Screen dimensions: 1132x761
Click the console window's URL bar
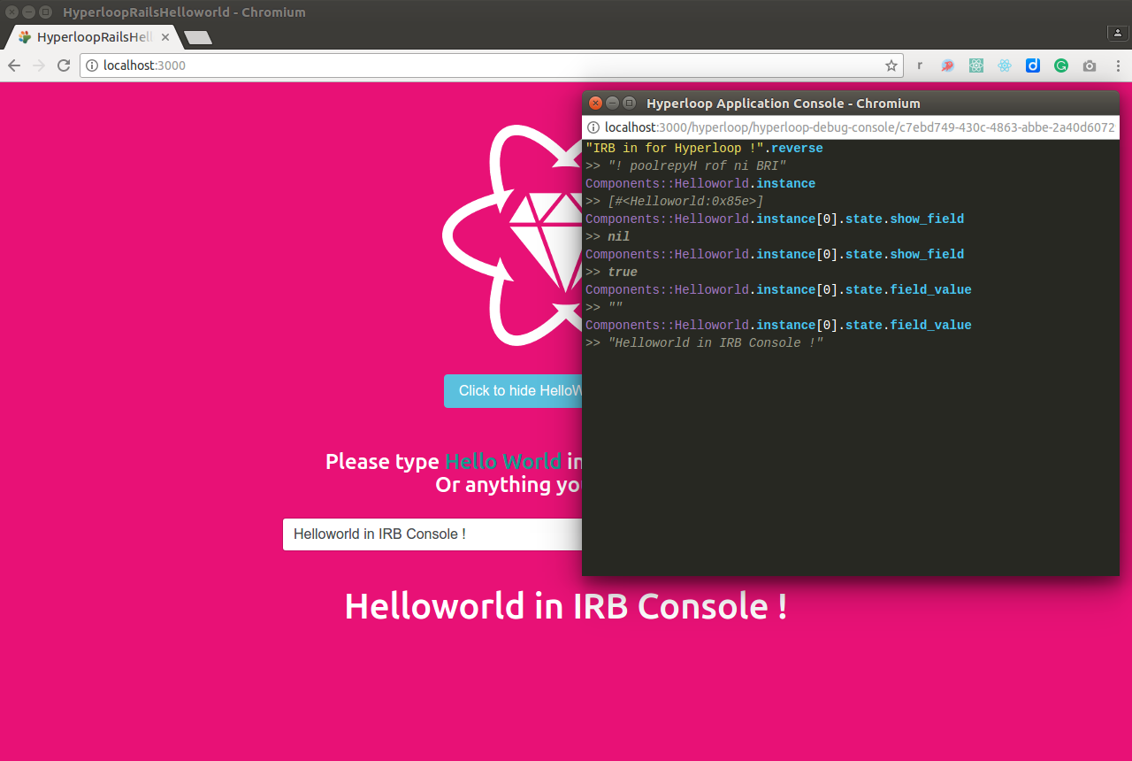click(851, 127)
